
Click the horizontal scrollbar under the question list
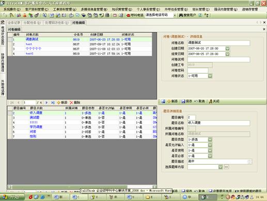point(82,187)
